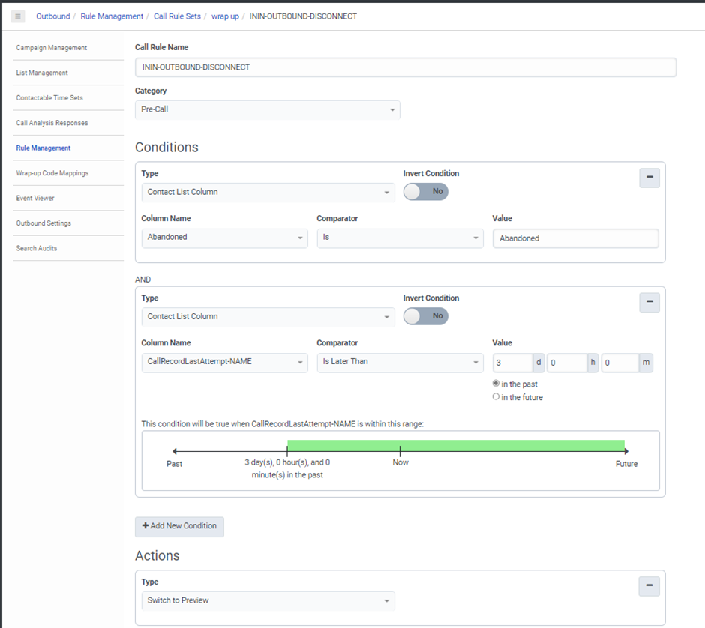Open the Category dropdown showing Pre-Call
Image resolution: width=705 pixels, height=628 pixels.
tap(267, 109)
